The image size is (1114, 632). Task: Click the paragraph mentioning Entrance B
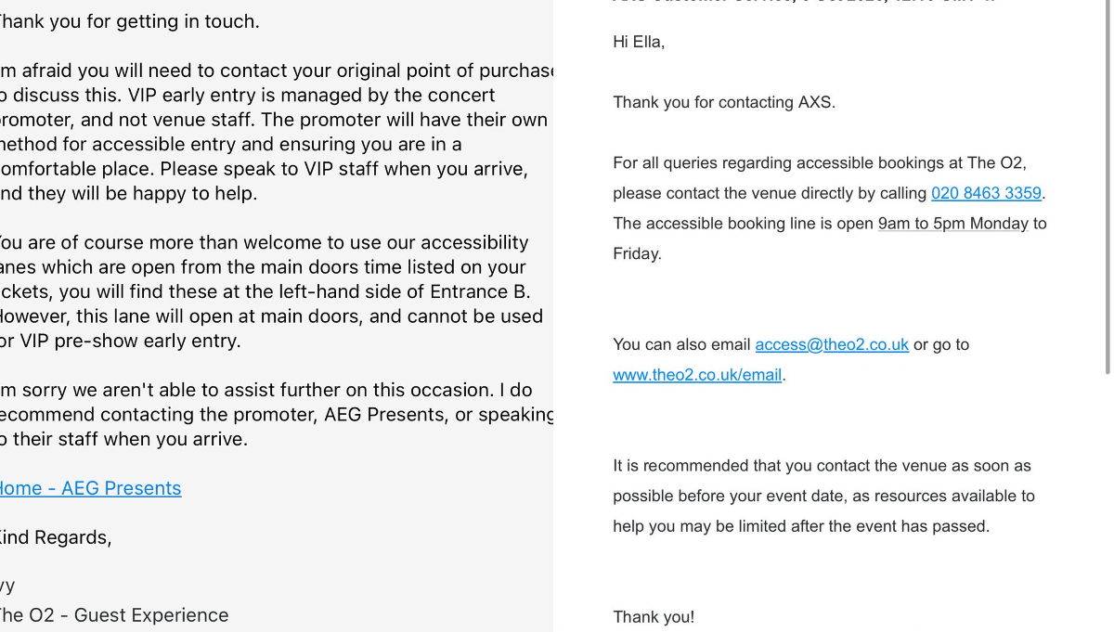pyautogui.click(x=271, y=291)
